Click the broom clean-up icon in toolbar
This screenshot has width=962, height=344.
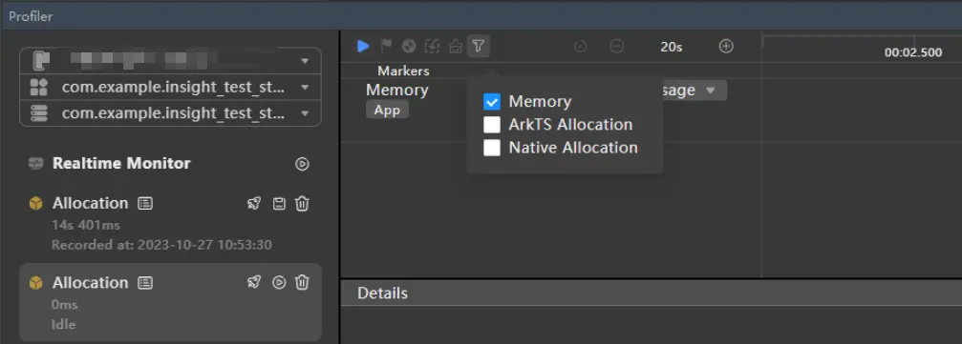click(x=456, y=46)
